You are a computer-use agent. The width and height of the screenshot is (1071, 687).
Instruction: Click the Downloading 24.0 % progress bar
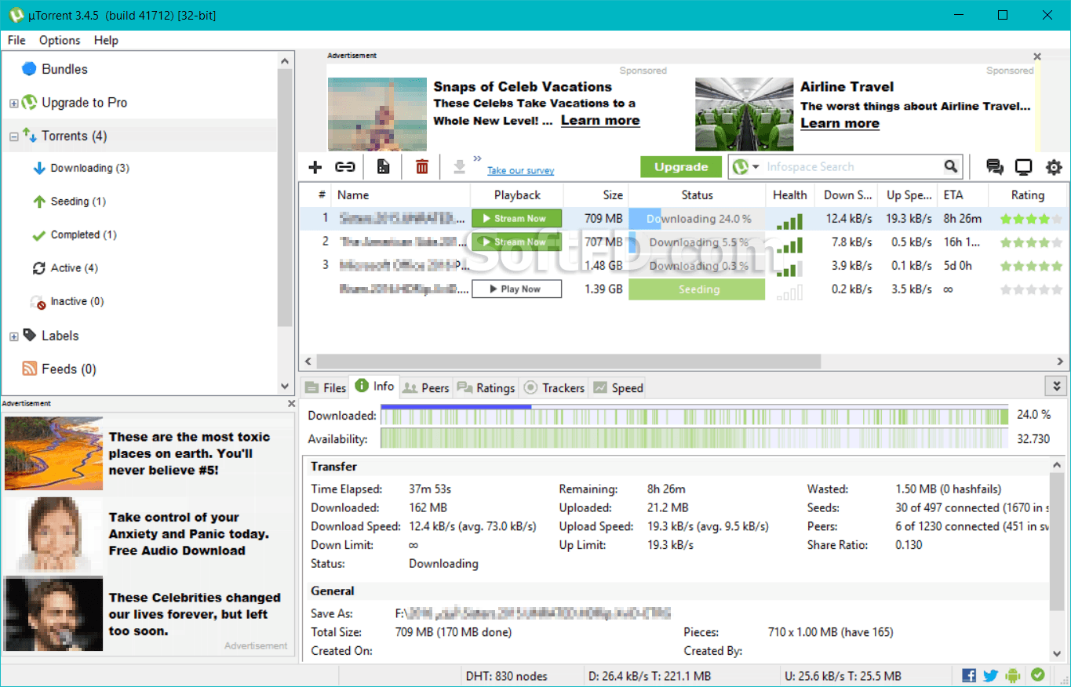coord(697,219)
